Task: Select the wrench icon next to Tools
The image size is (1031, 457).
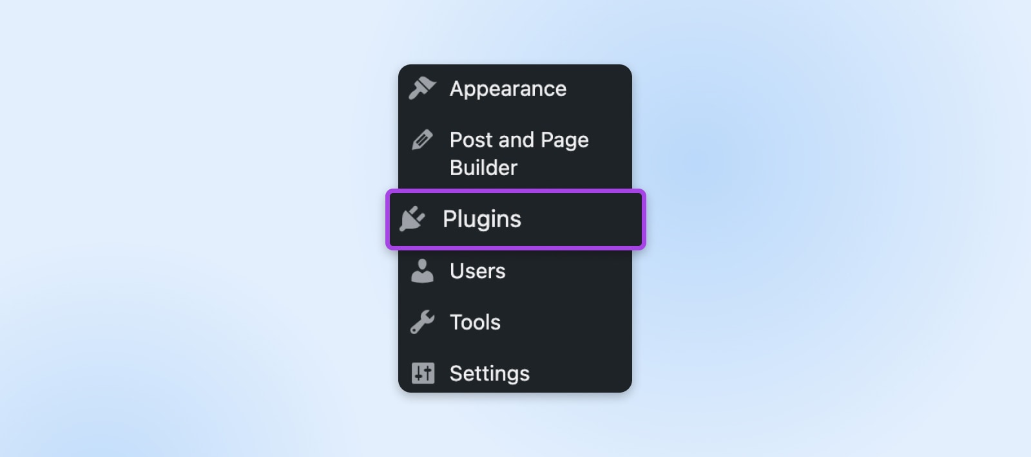Action: [x=423, y=322]
